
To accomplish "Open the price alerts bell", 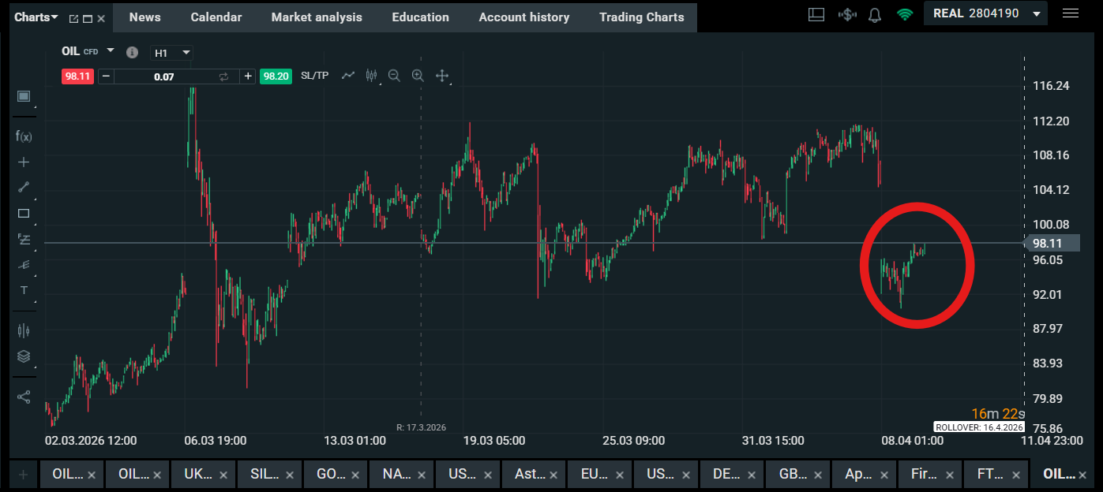I will pyautogui.click(x=875, y=15).
